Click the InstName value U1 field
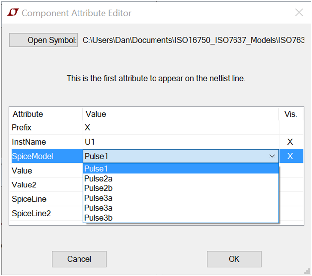 click(181, 142)
